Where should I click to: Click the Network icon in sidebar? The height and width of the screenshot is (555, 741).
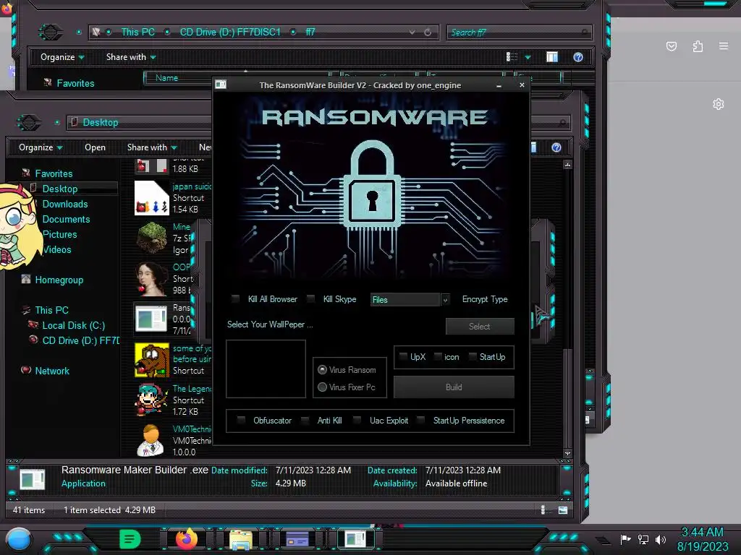click(x=26, y=371)
